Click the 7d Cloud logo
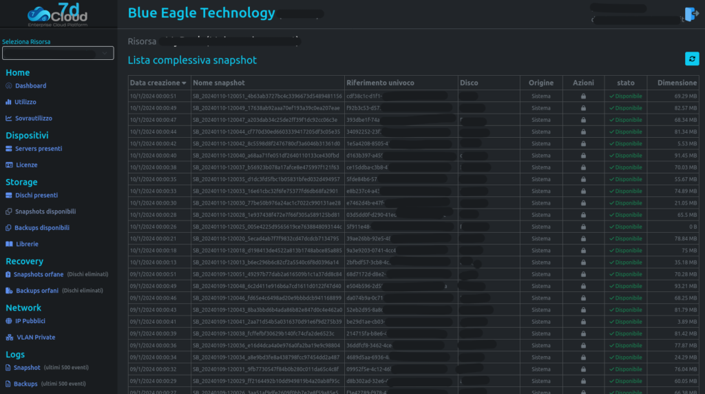Viewport: 705px width, 394px height. coord(59,14)
